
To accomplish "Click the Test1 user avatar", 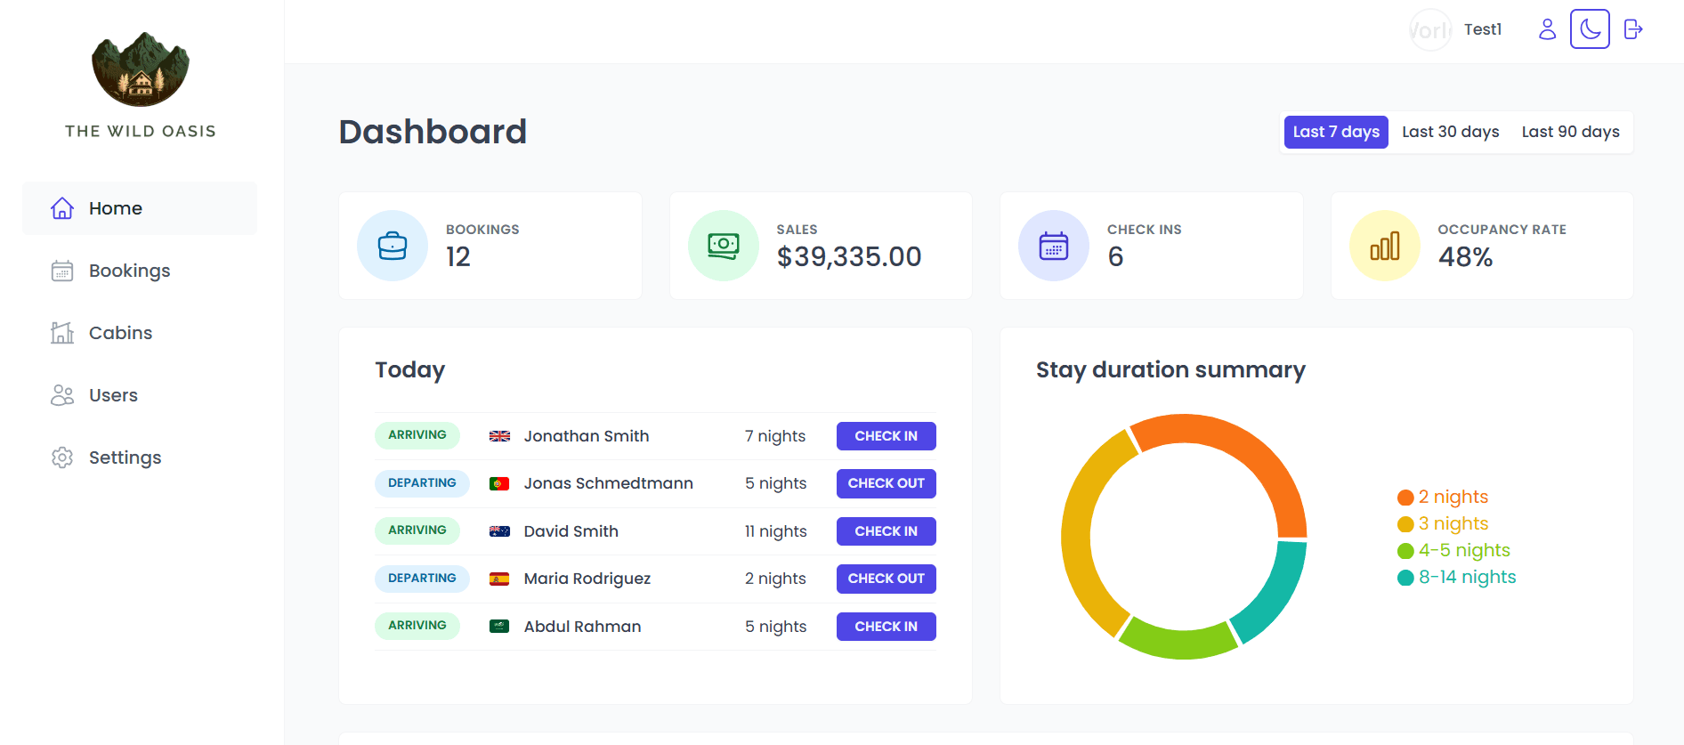I will (x=1430, y=30).
